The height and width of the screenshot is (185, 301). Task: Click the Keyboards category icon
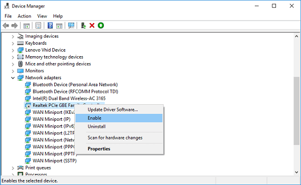click(x=21, y=43)
